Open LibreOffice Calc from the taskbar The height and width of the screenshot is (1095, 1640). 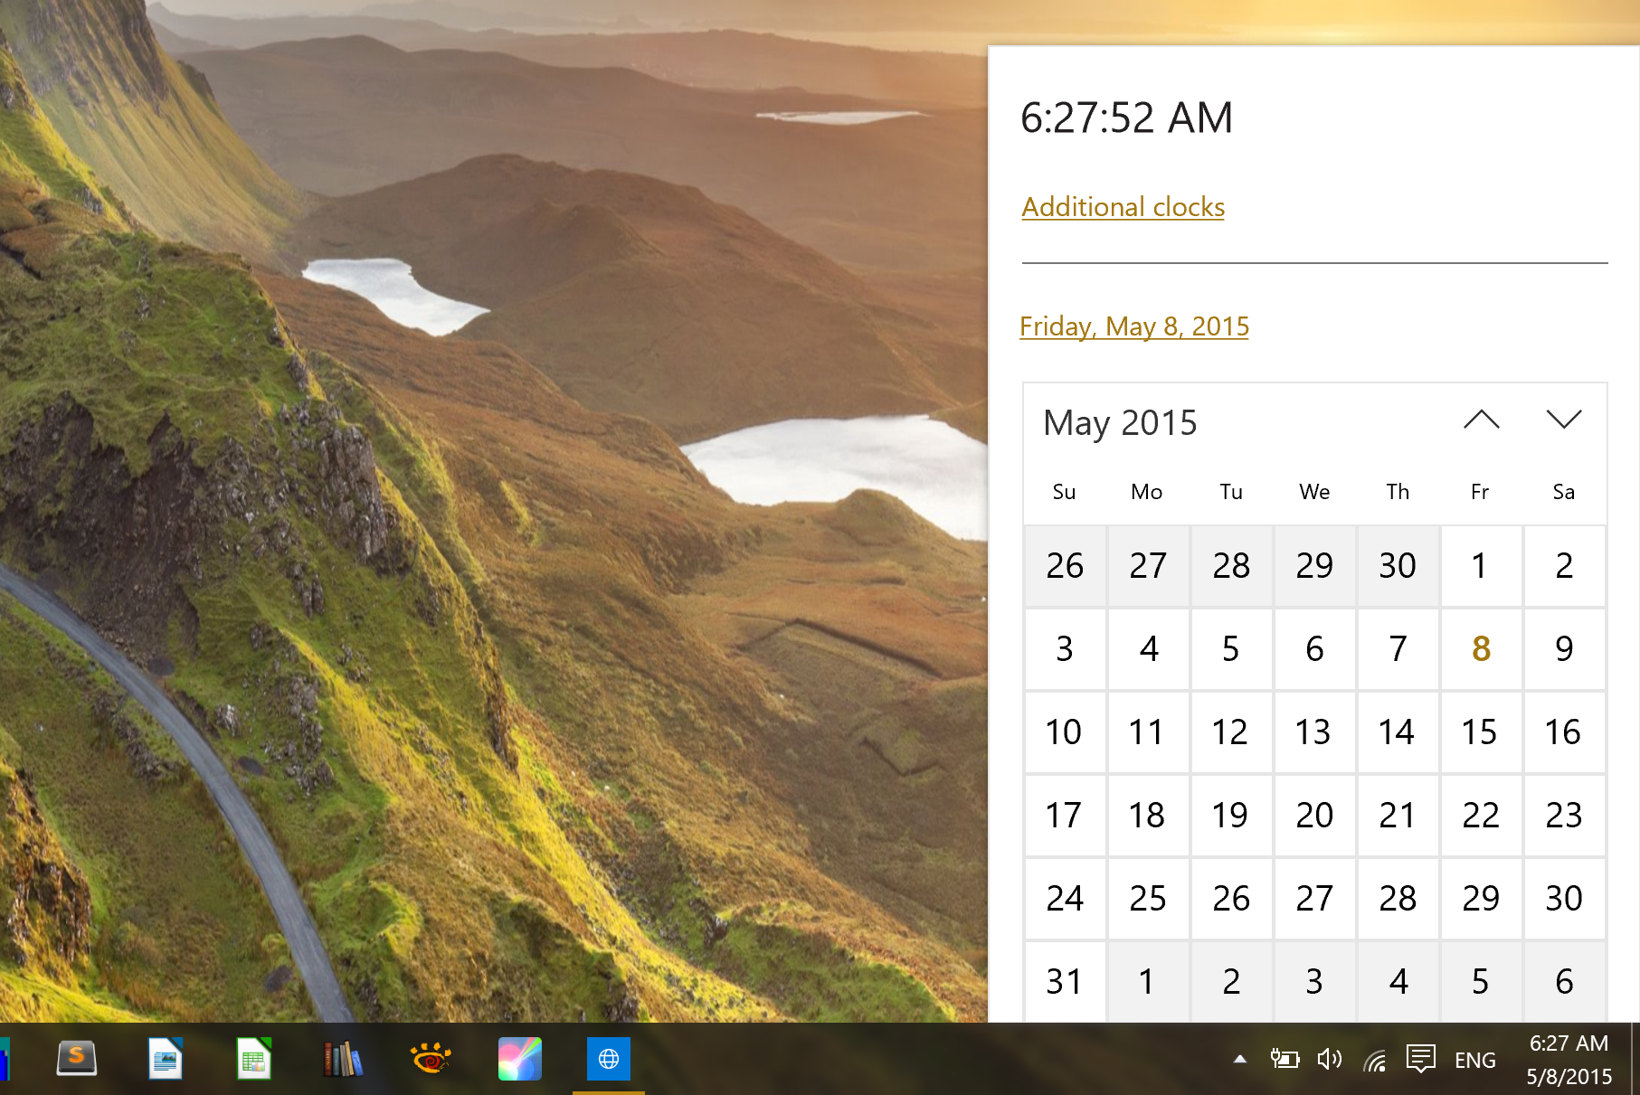pyautogui.click(x=253, y=1058)
